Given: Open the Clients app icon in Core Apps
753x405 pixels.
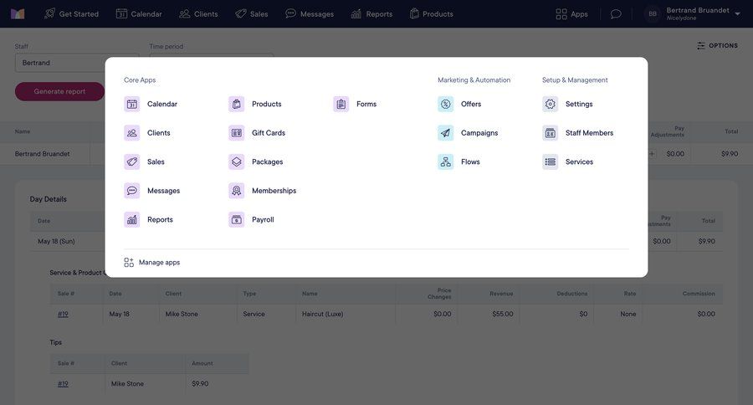Looking at the screenshot, I should (132, 132).
